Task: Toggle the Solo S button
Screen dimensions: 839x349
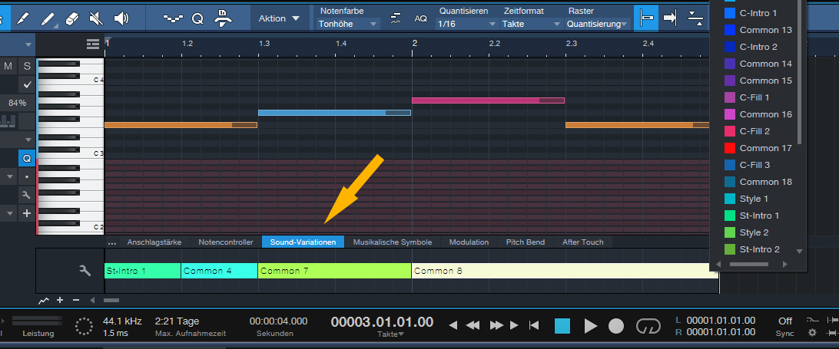Action: [27, 67]
